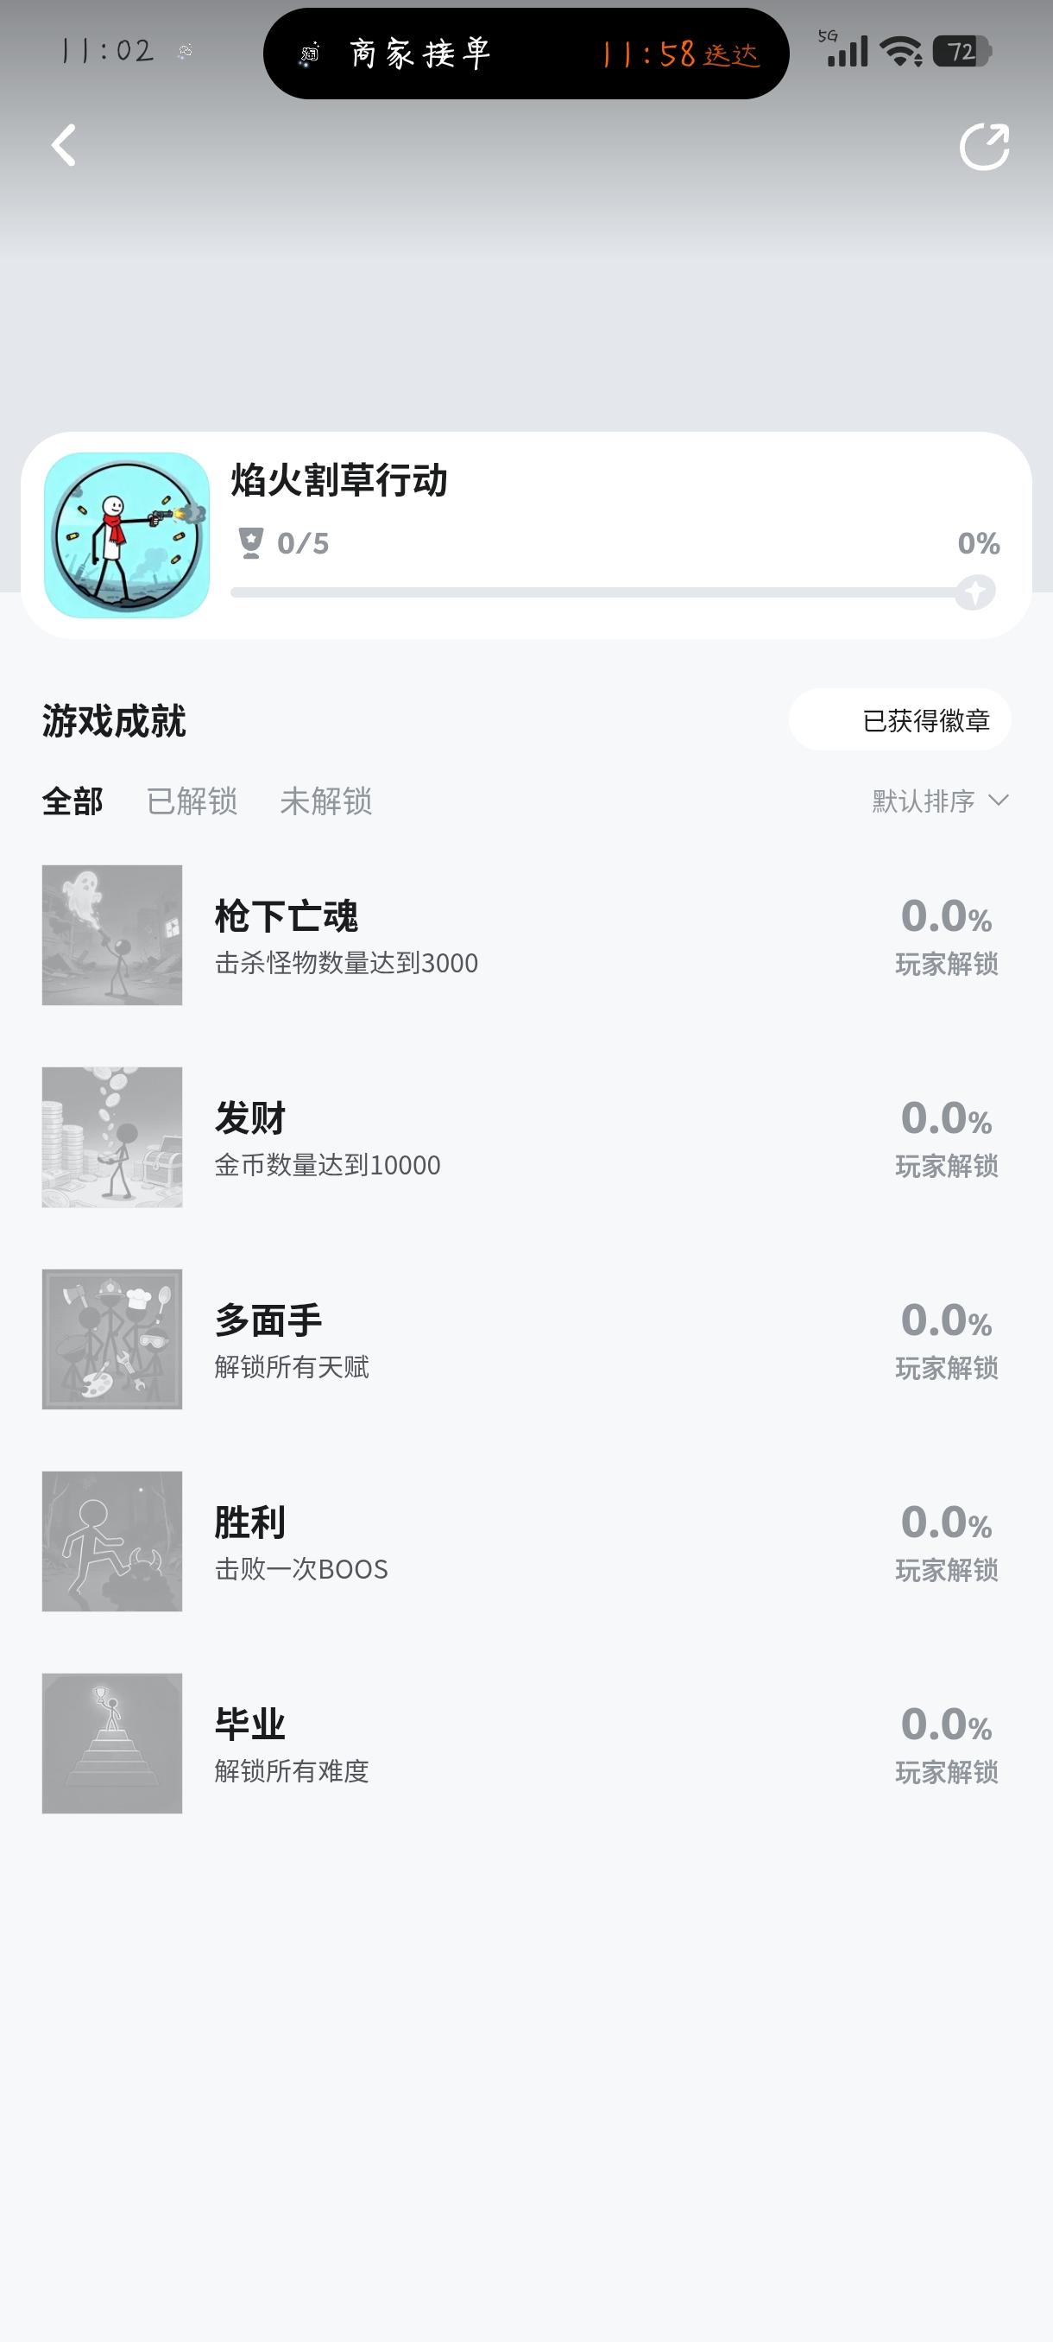Image resolution: width=1053 pixels, height=2342 pixels.
Task: Tap the share icon at top right
Action: point(984,147)
